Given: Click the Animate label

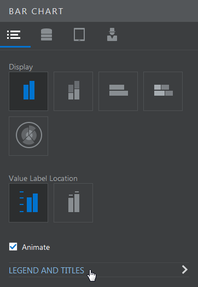Looking at the screenshot, I should 36,247.
